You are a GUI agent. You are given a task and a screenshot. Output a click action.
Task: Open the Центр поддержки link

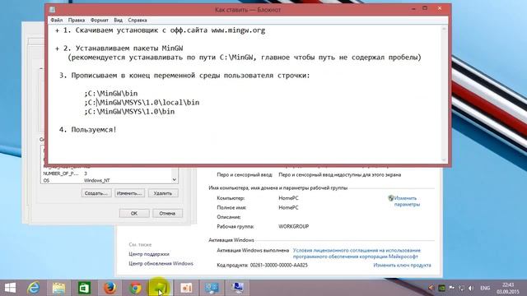point(149,254)
